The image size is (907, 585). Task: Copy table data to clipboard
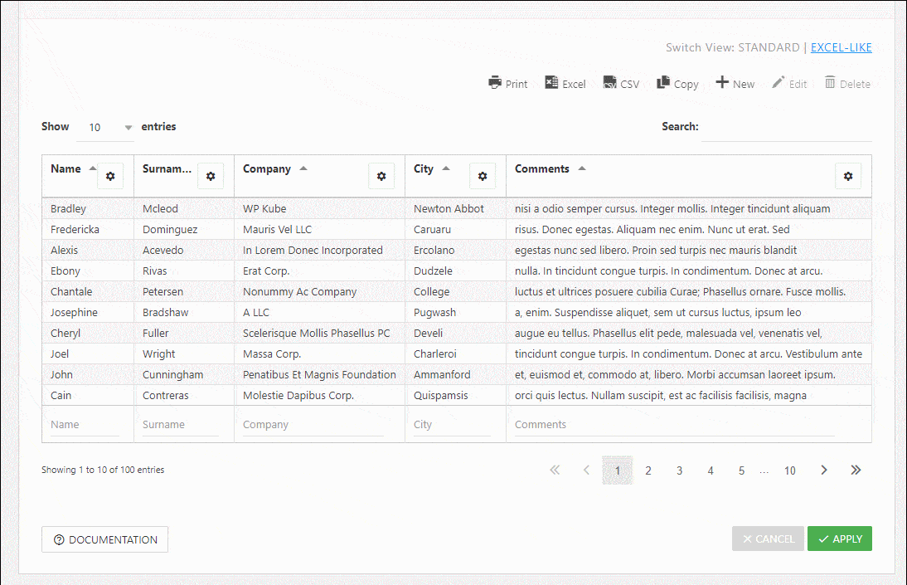(x=677, y=84)
